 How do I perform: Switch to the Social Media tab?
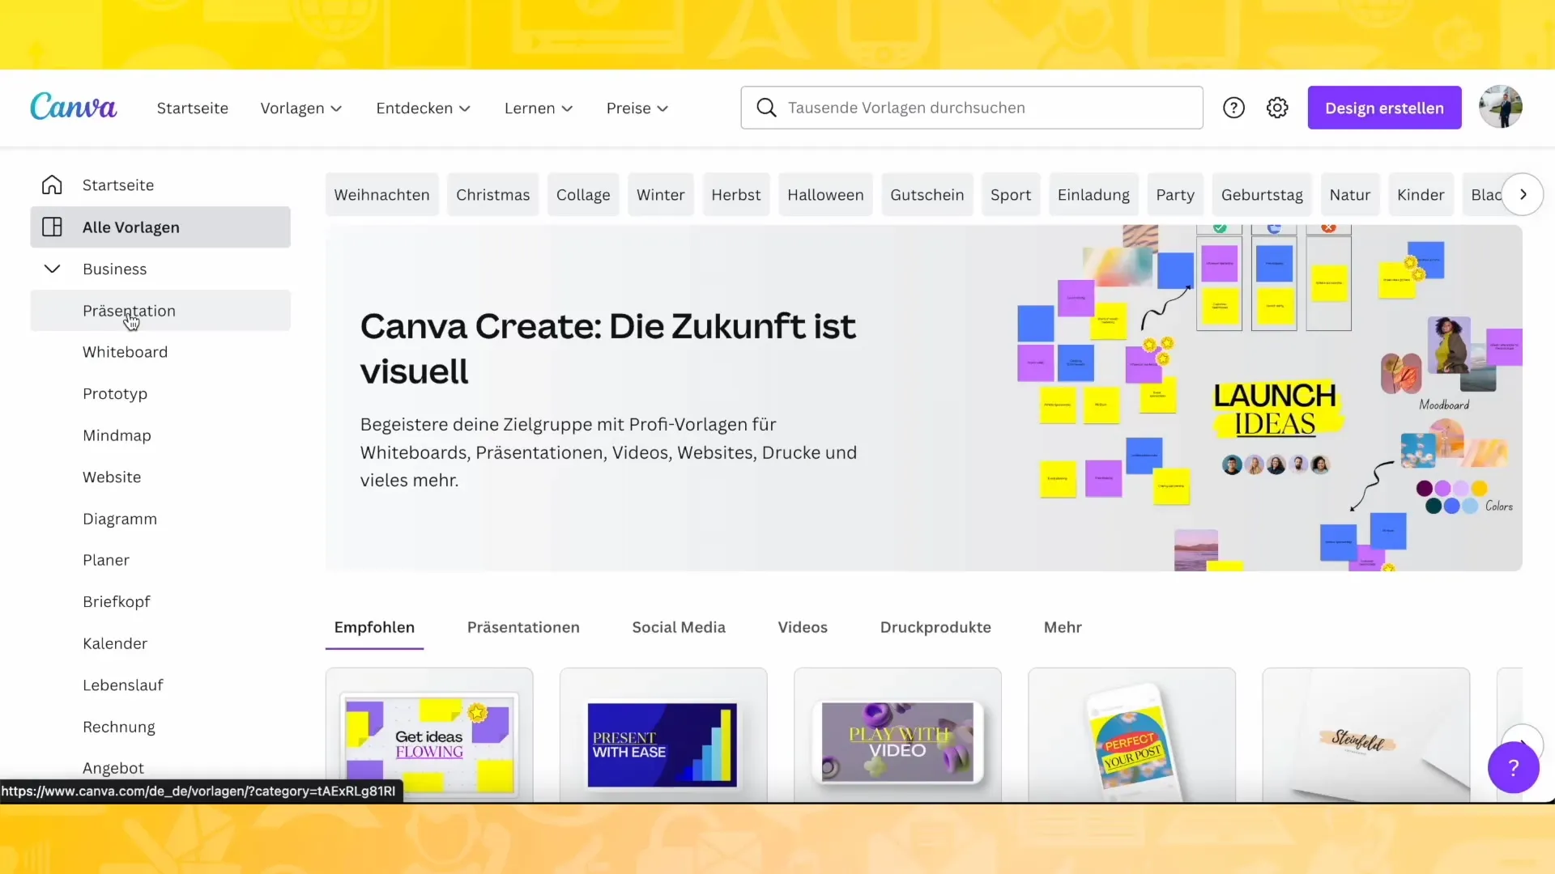tap(679, 627)
